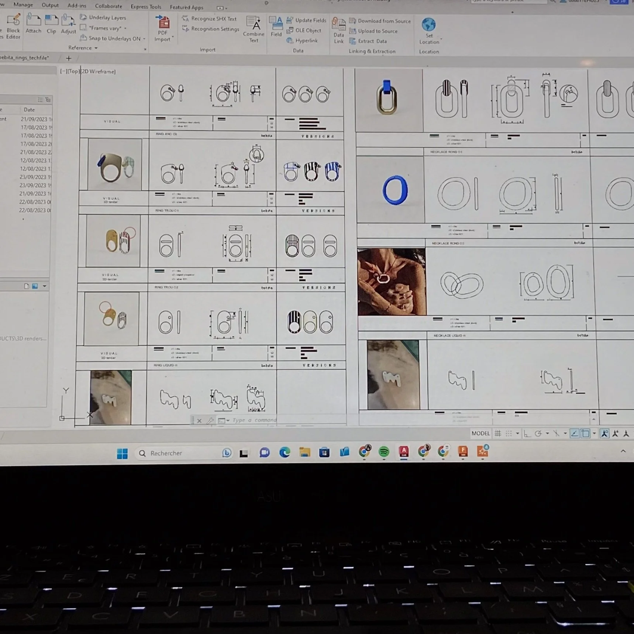The width and height of the screenshot is (634, 634).
Task: Launch Spotify from the taskbar
Action: (x=384, y=452)
